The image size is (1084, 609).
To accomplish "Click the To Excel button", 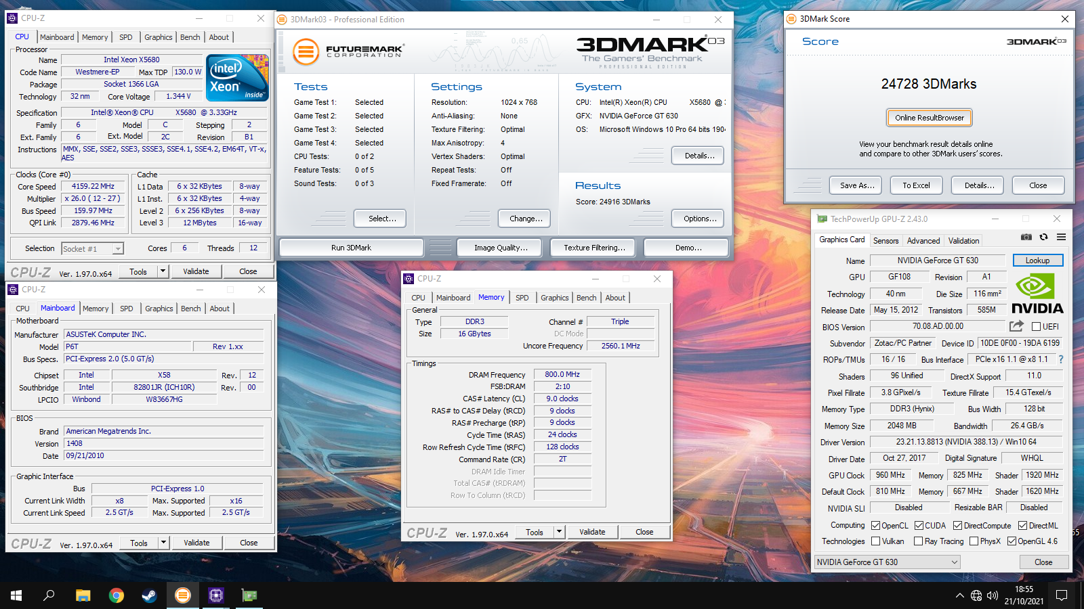I will tap(916, 185).
